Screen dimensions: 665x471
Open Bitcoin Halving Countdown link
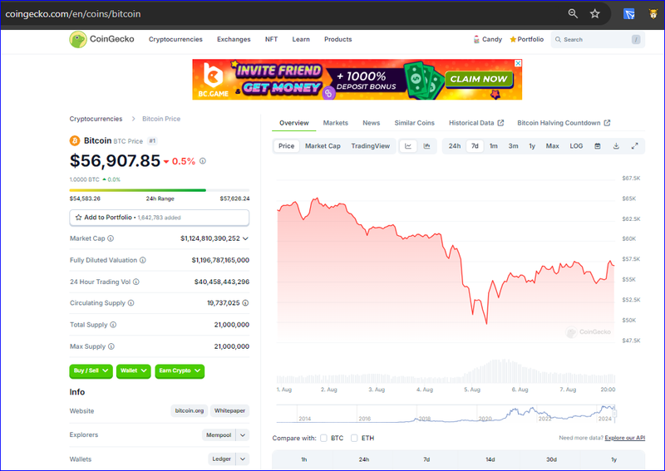pos(564,123)
